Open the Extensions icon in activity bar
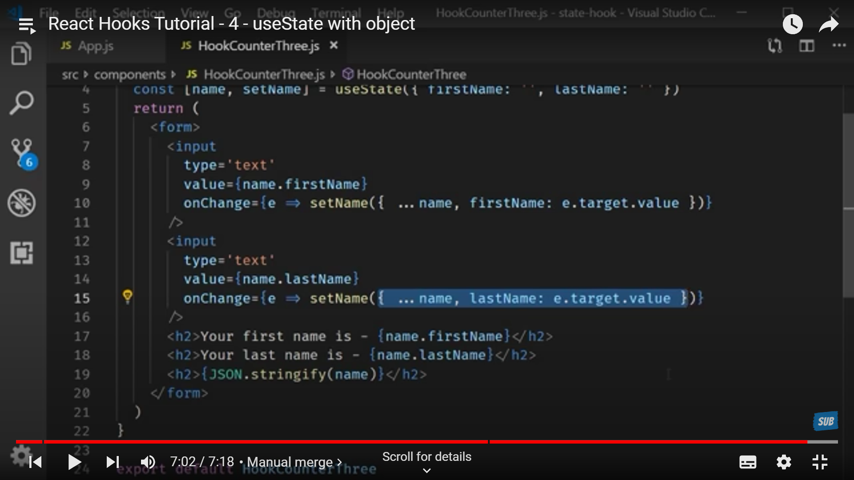Viewport: 854px width, 480px height. pyautogui.click(x=21, y=253)
